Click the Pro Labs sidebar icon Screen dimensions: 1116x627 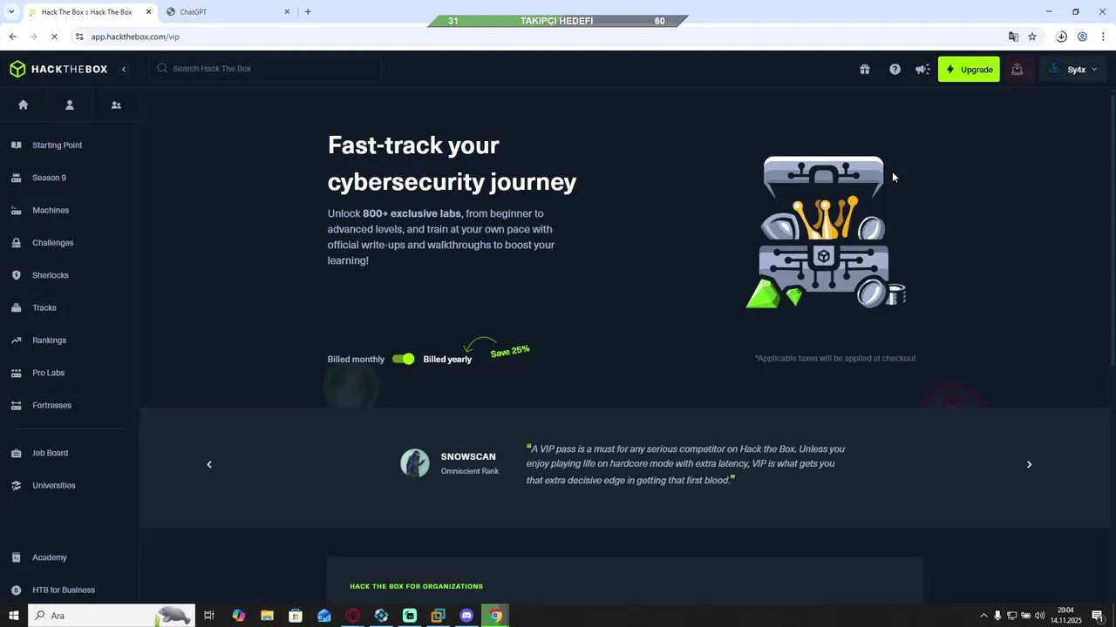pyautogui.click(x=16, y=373)
